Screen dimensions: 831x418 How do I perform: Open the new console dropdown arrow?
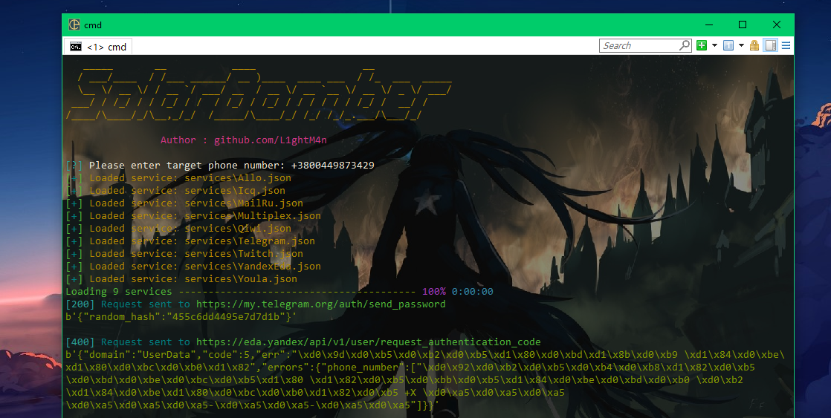tap(714, 45)
